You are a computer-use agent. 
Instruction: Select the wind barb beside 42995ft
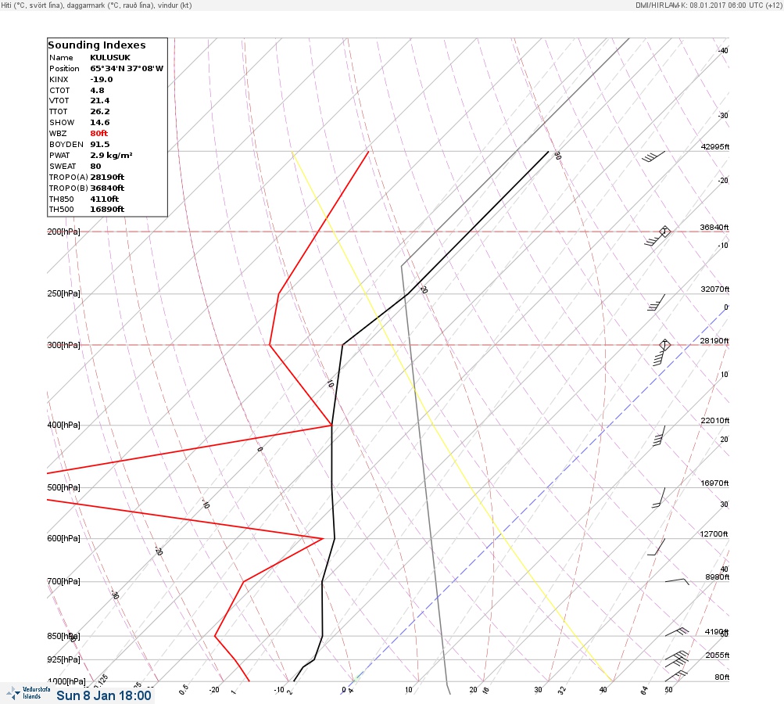(653, 156)
